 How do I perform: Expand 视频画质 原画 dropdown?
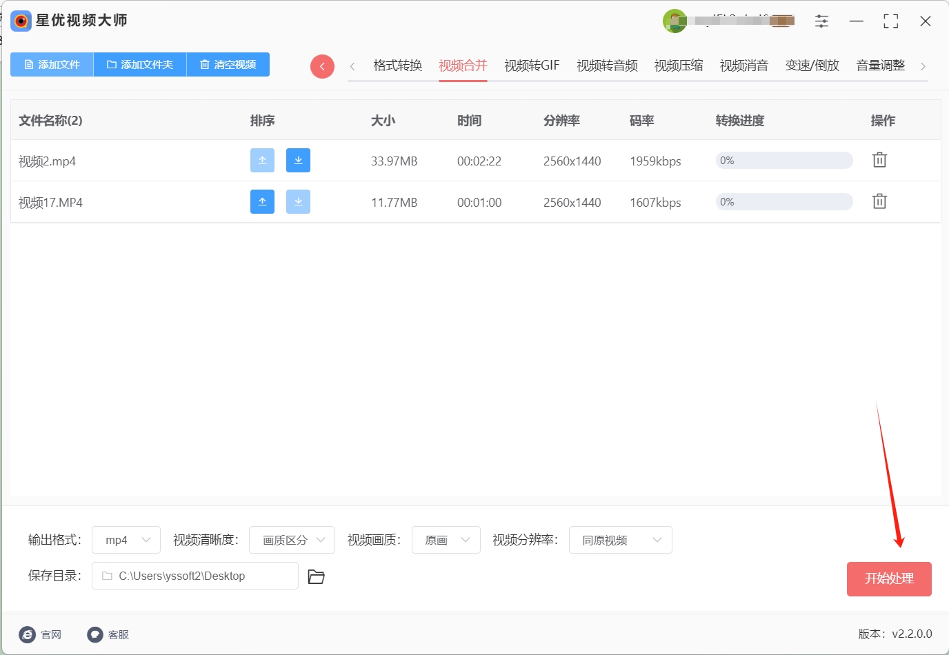(446, 540)
